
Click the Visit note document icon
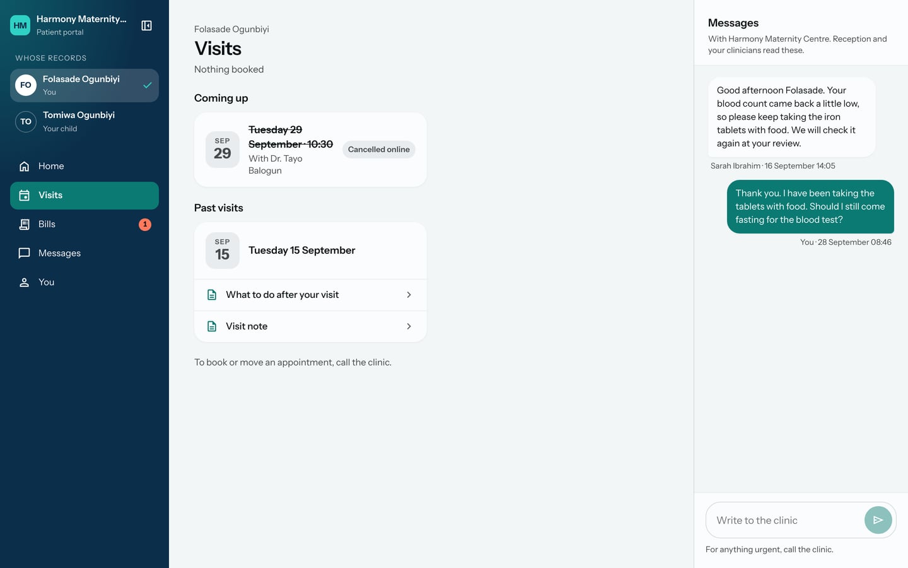click(x=212, y=326)
